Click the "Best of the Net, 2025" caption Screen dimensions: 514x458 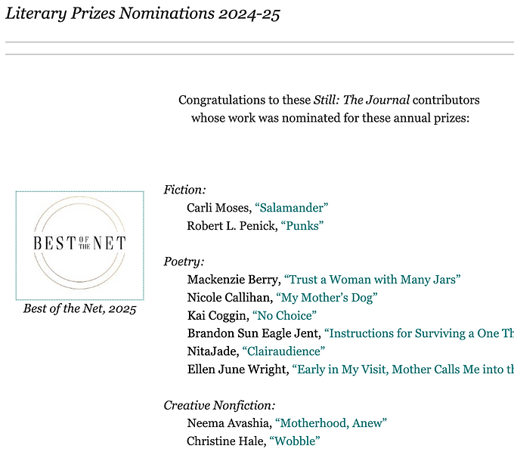[79, 308]
